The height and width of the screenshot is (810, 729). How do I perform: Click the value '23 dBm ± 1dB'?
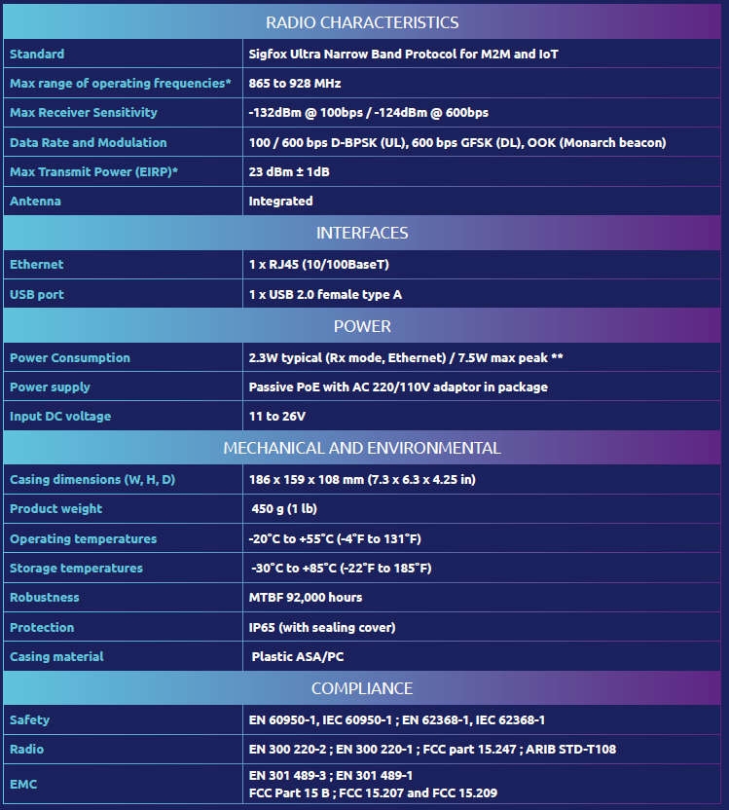[289, 172]
